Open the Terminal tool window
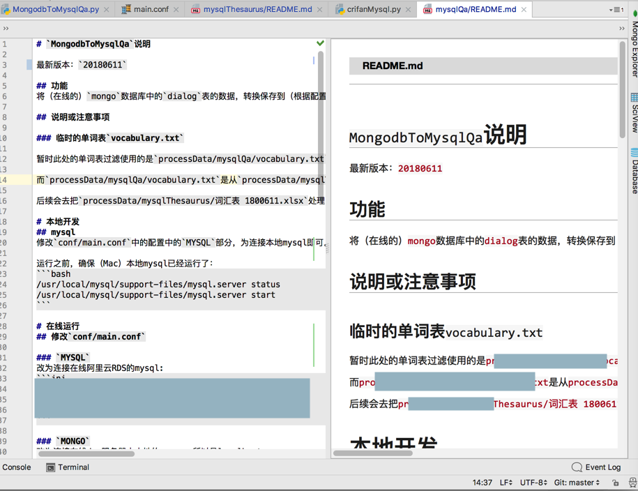The height and width of the screenshot is (491, 638). tap(68, 467)
